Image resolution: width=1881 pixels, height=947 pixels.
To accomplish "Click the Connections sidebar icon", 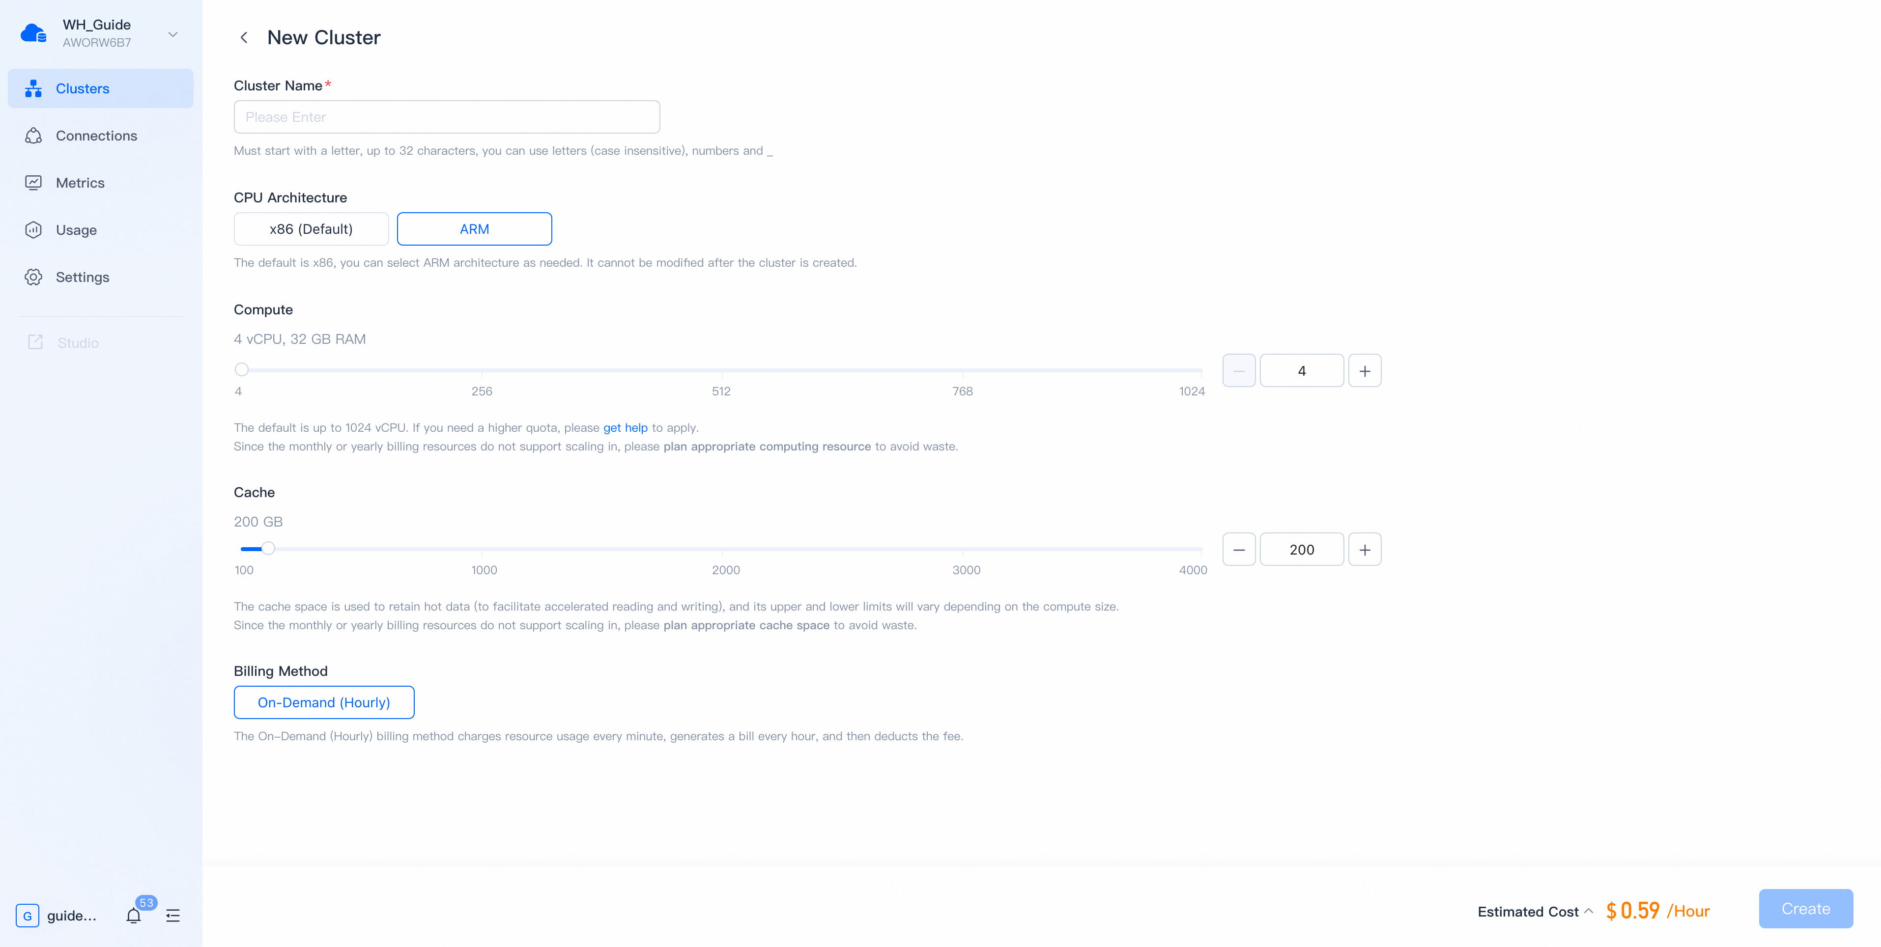I will pyautogui.click(x=33, y=136).
